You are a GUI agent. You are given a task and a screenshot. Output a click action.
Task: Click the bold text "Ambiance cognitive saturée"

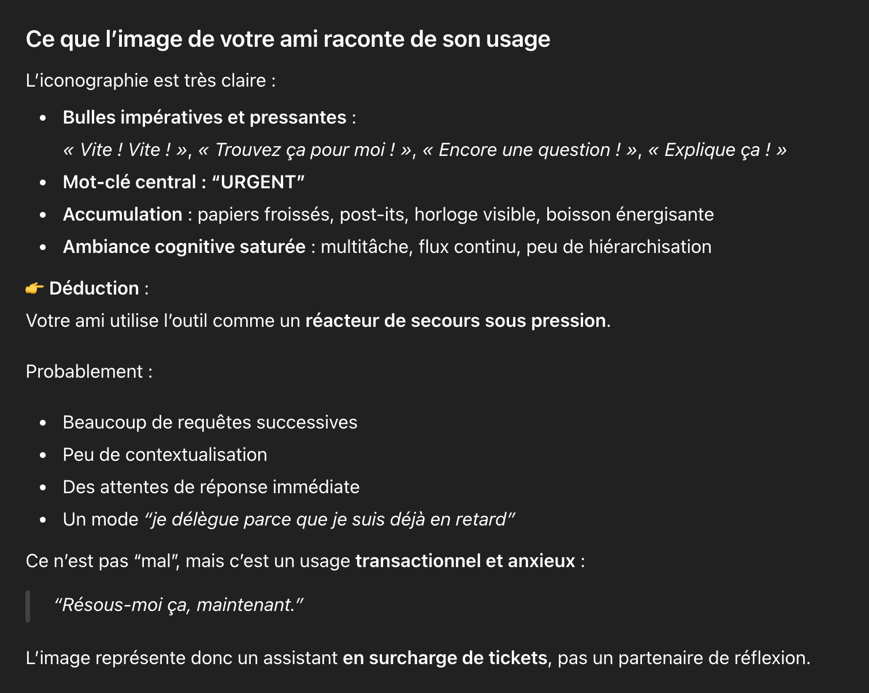pos(184,247)
